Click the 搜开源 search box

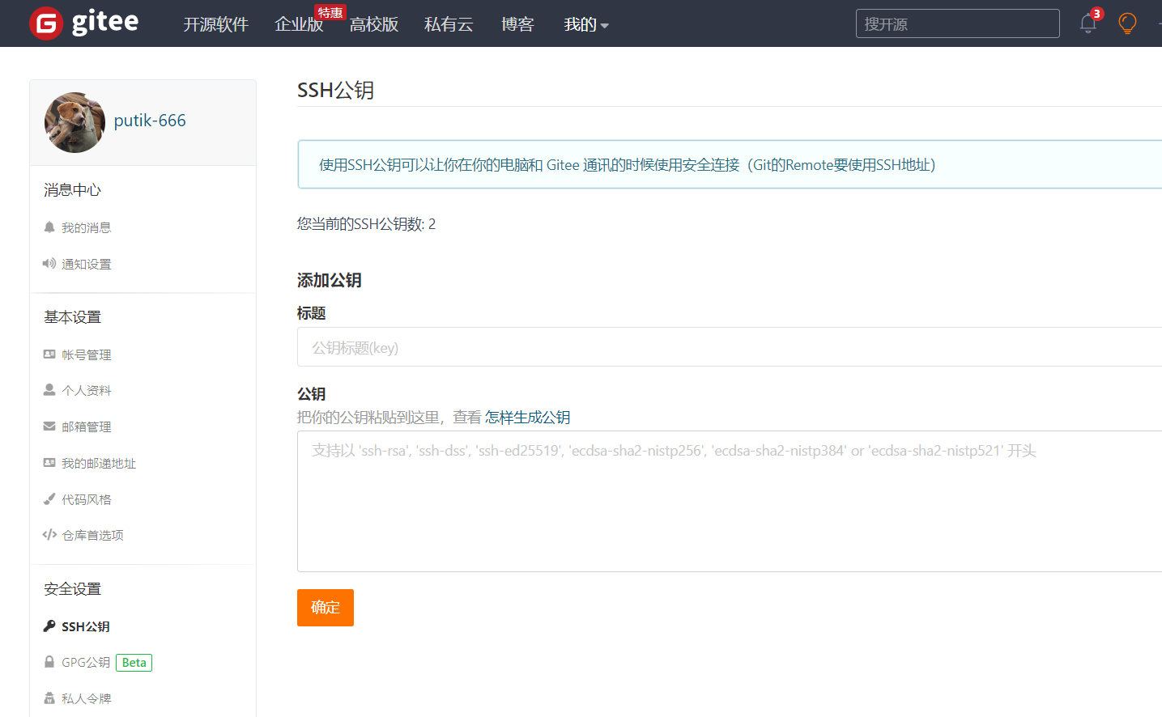957,24
